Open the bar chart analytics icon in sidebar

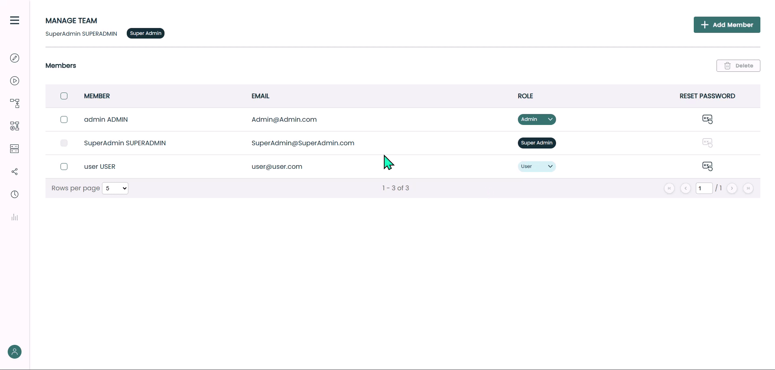15,217
